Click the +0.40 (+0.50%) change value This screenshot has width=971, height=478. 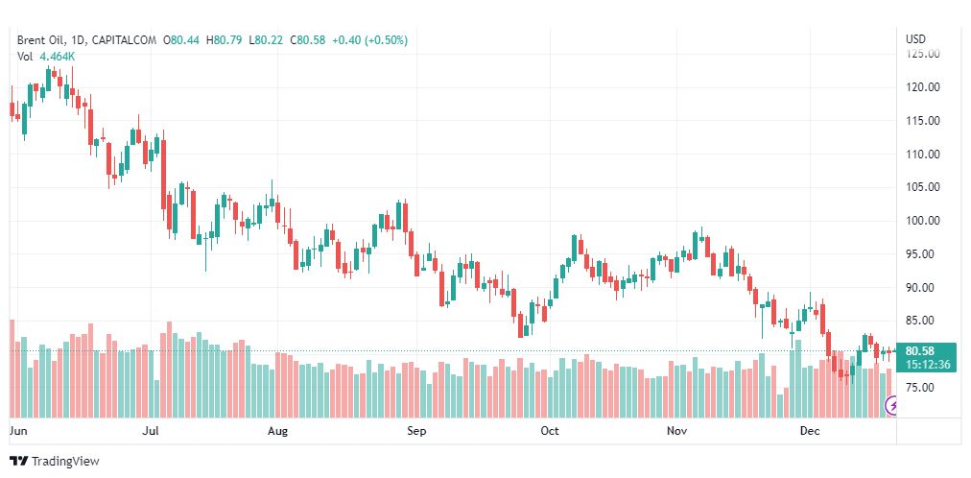point(370,40)
